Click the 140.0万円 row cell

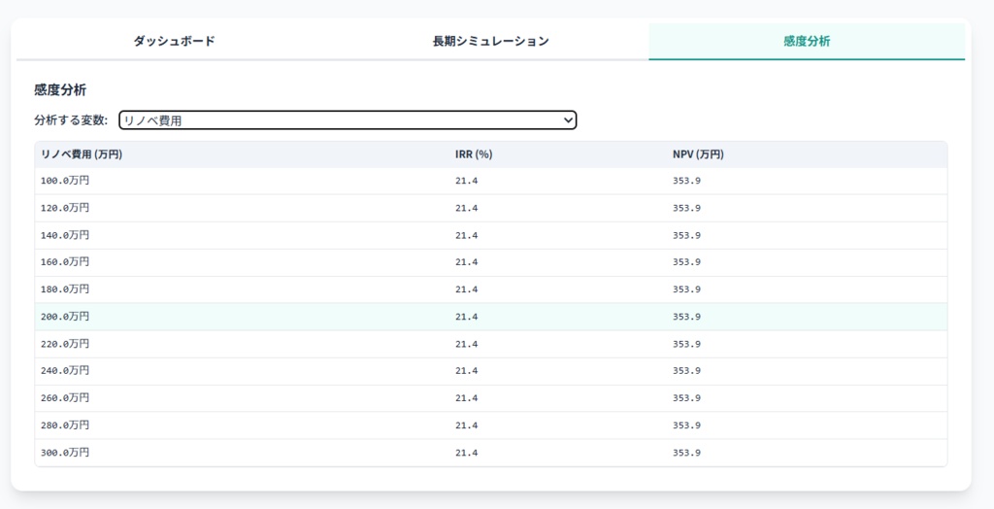(x=65, y=235)
